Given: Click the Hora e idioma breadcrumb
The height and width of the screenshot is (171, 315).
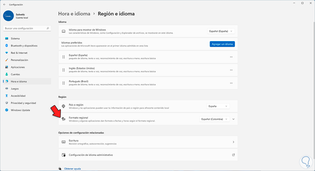Looking at the screenshot, I should 74,14.
